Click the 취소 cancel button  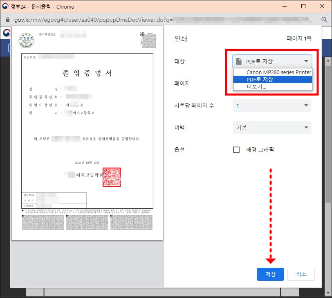point(301,274)
